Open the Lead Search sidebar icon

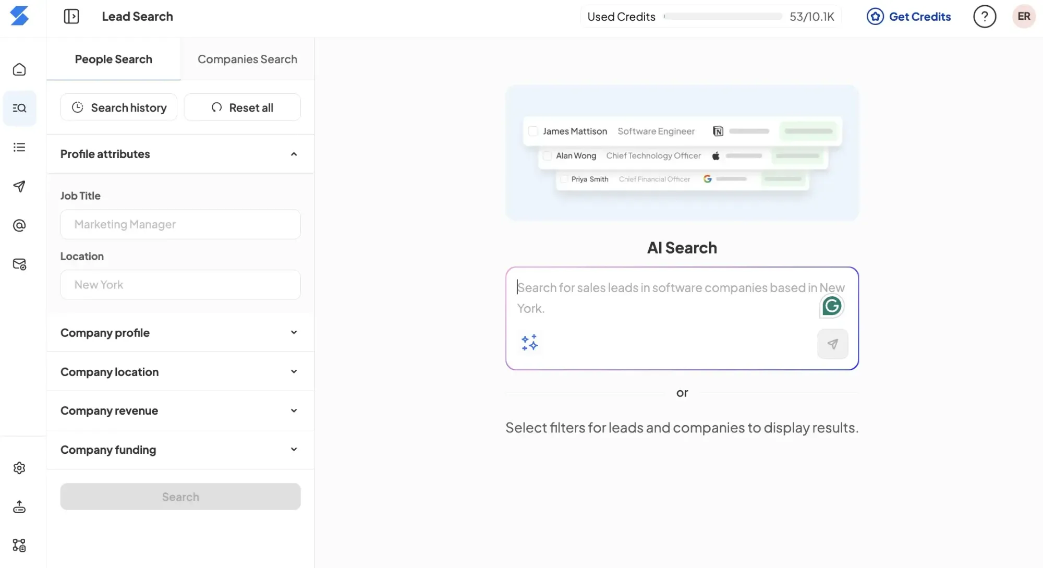(19, 108)
